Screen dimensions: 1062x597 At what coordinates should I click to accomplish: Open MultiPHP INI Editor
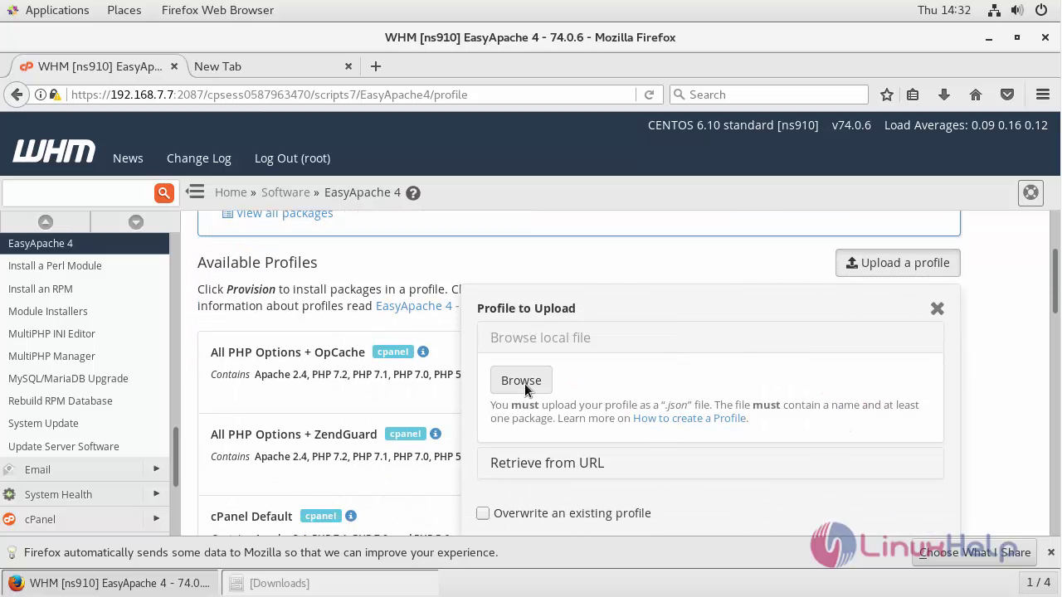(51, 333)
